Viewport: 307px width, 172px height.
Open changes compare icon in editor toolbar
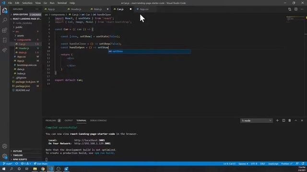click(290, 9)
